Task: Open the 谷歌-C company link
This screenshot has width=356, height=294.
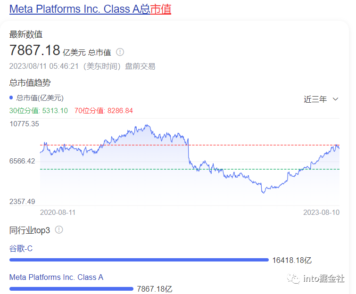Action: (x=21, y=248)
